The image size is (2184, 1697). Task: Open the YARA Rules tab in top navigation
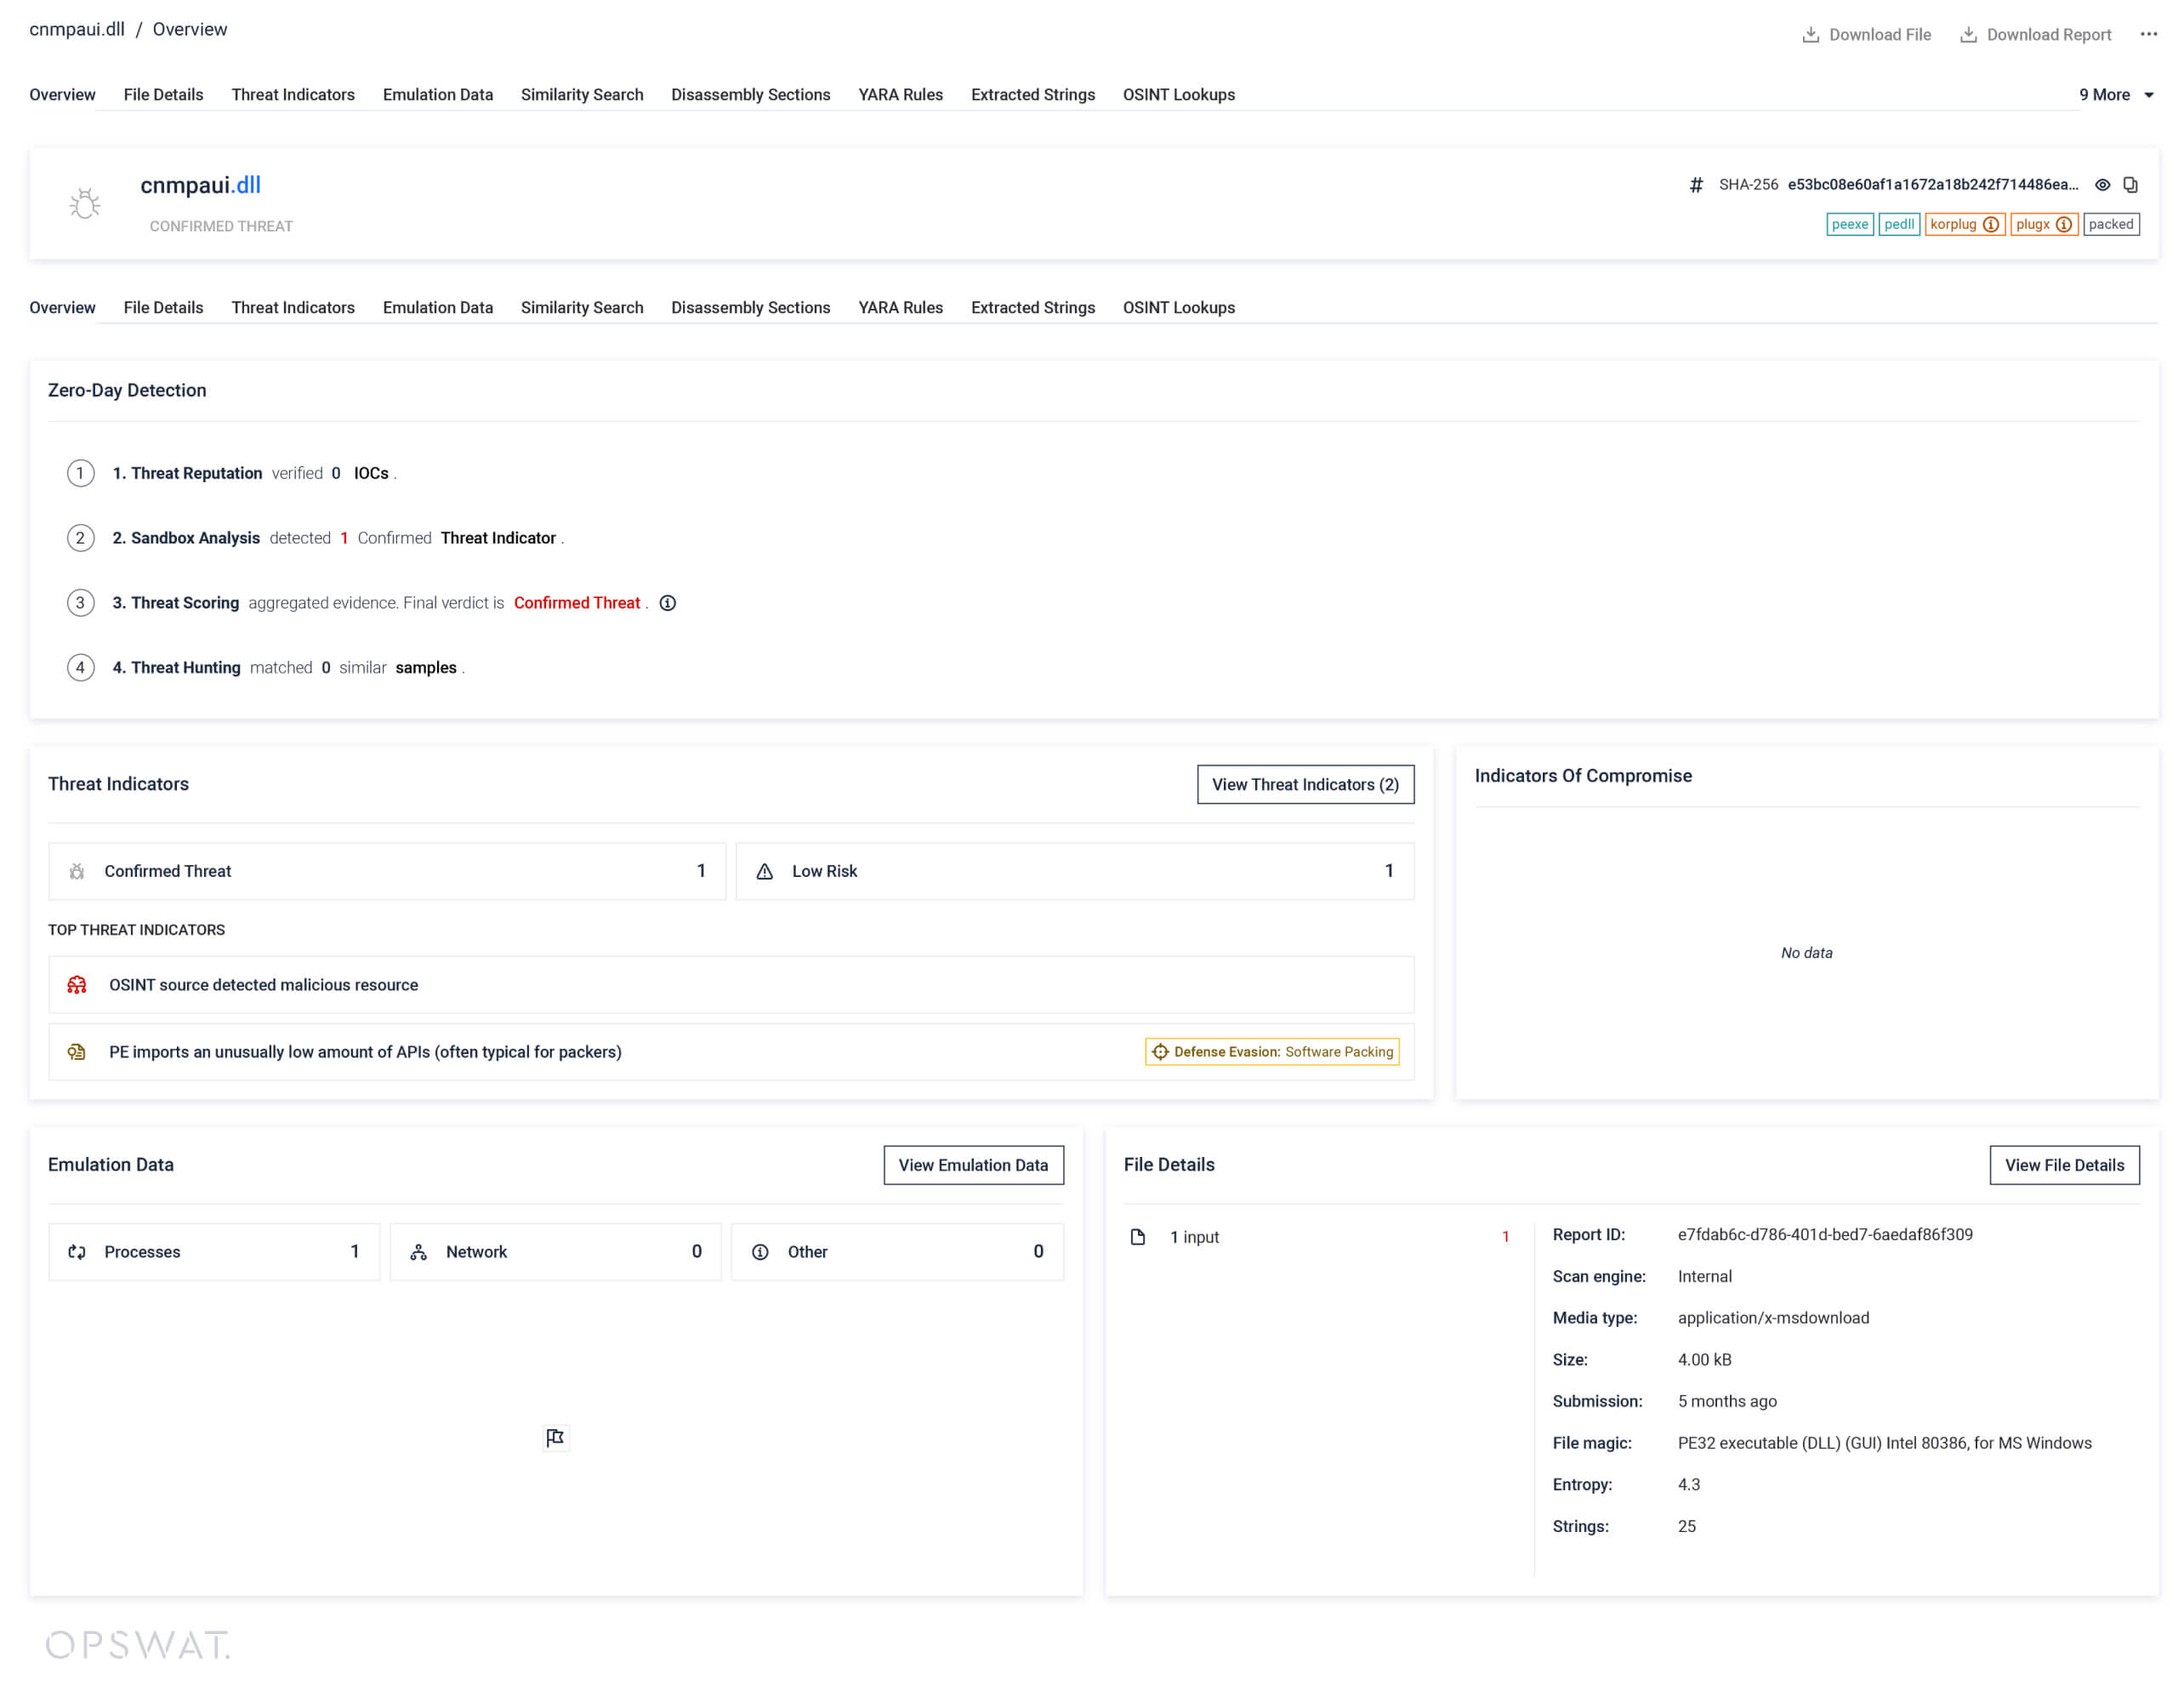point(900,95)
